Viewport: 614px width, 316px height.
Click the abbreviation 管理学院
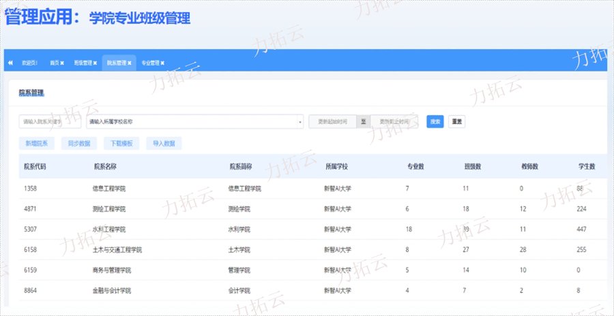[x=239, y=270]
